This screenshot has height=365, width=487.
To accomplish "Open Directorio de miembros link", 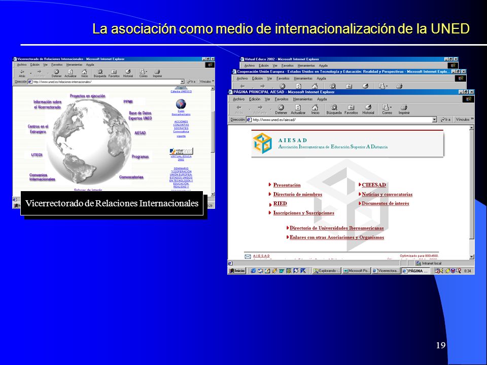I will 298,194.
